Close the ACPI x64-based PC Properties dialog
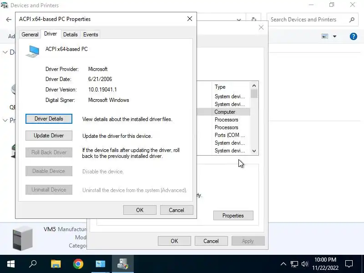Screen dimensions: 364x273 click(190, 19)
